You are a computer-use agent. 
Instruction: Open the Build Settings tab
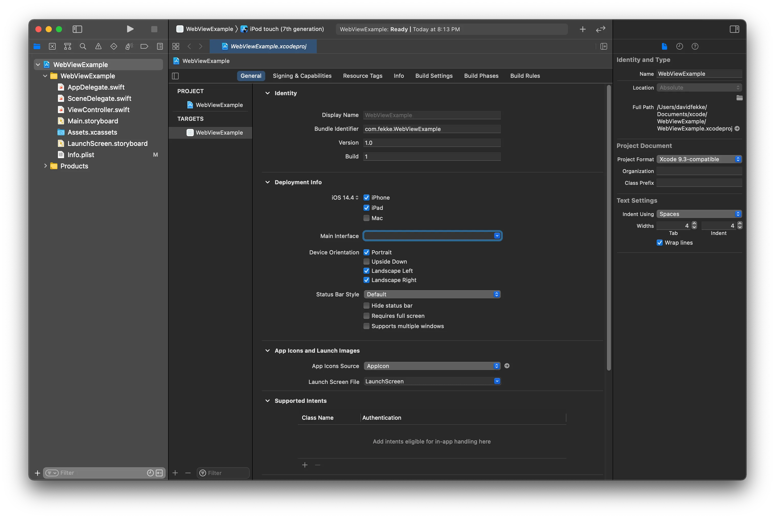click(434, 76)
